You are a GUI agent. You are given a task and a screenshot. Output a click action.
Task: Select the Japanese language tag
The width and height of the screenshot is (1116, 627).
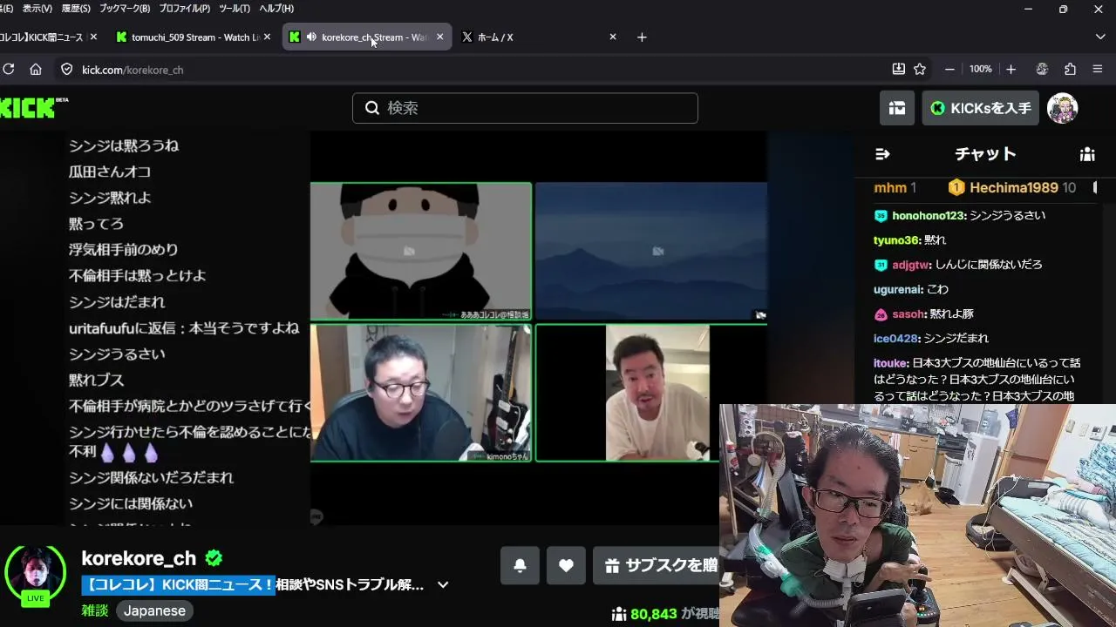click(154, 610)
